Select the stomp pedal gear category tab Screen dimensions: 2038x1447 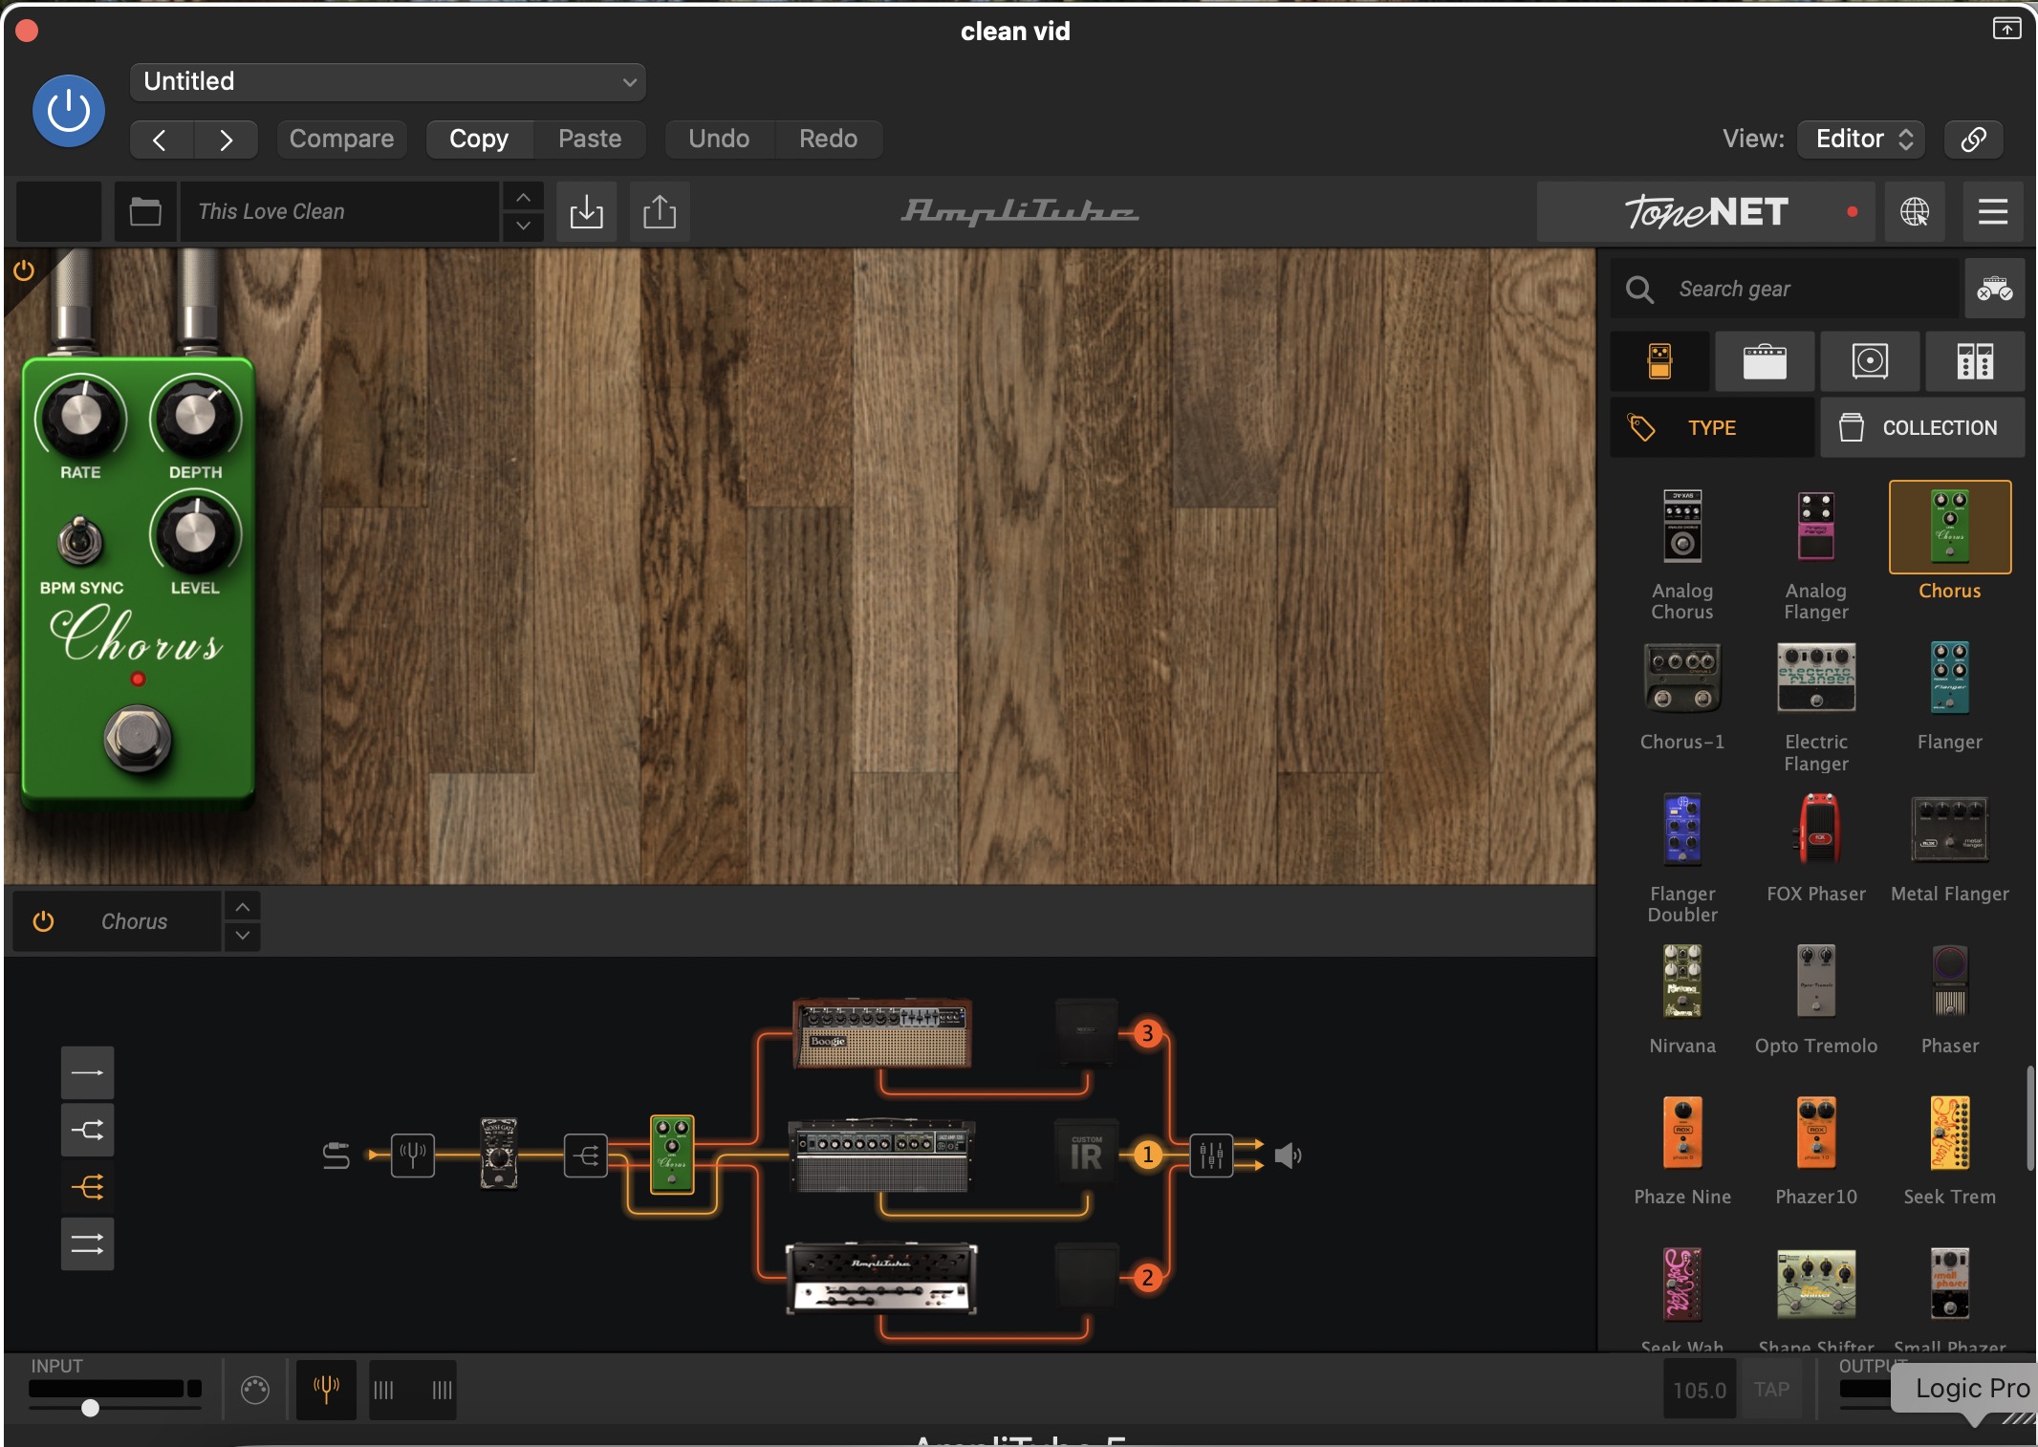click(x=1659, y=361)
